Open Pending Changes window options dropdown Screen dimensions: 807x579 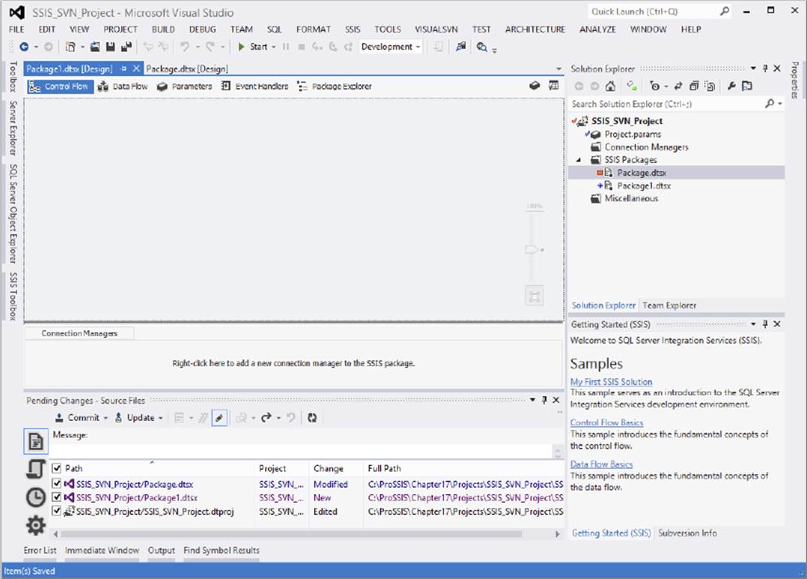click(x=532, y=400)
